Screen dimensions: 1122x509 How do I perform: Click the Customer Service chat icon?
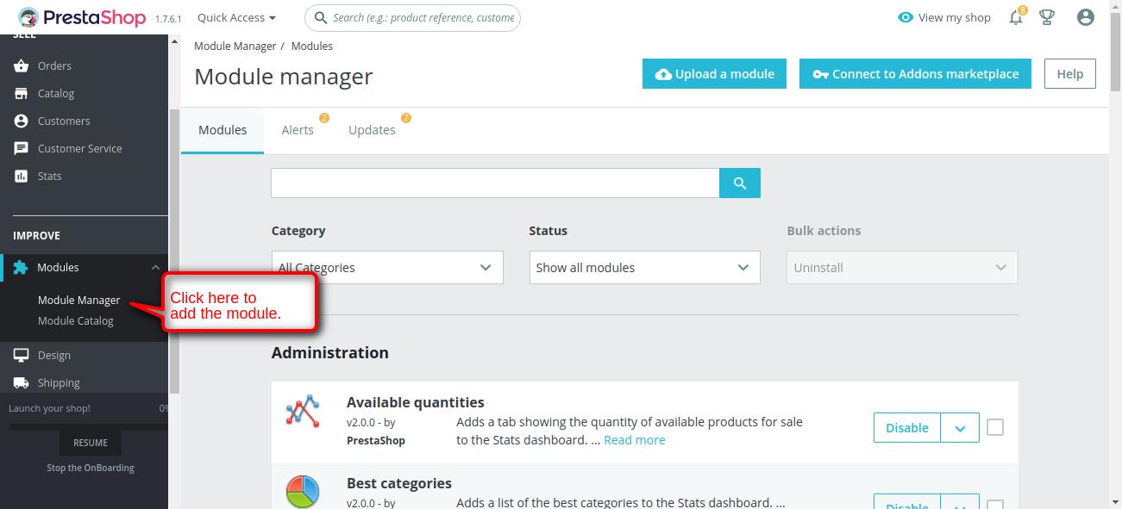pyautogui.click(x=22, y=148)
